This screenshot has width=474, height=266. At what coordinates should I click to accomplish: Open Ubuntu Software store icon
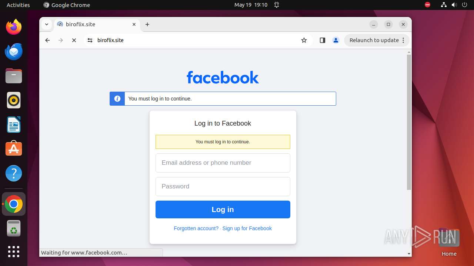(14, 149)
